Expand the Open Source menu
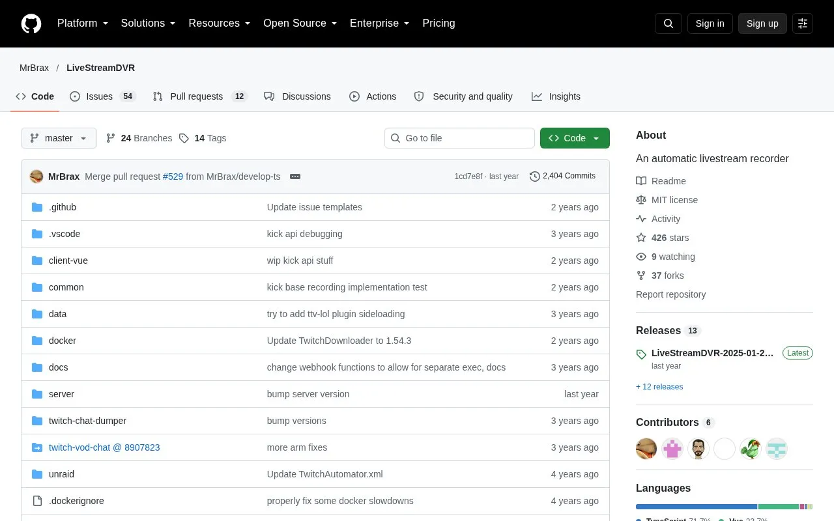The height and width of the screenshot is (521, 834). coord(300,23)
